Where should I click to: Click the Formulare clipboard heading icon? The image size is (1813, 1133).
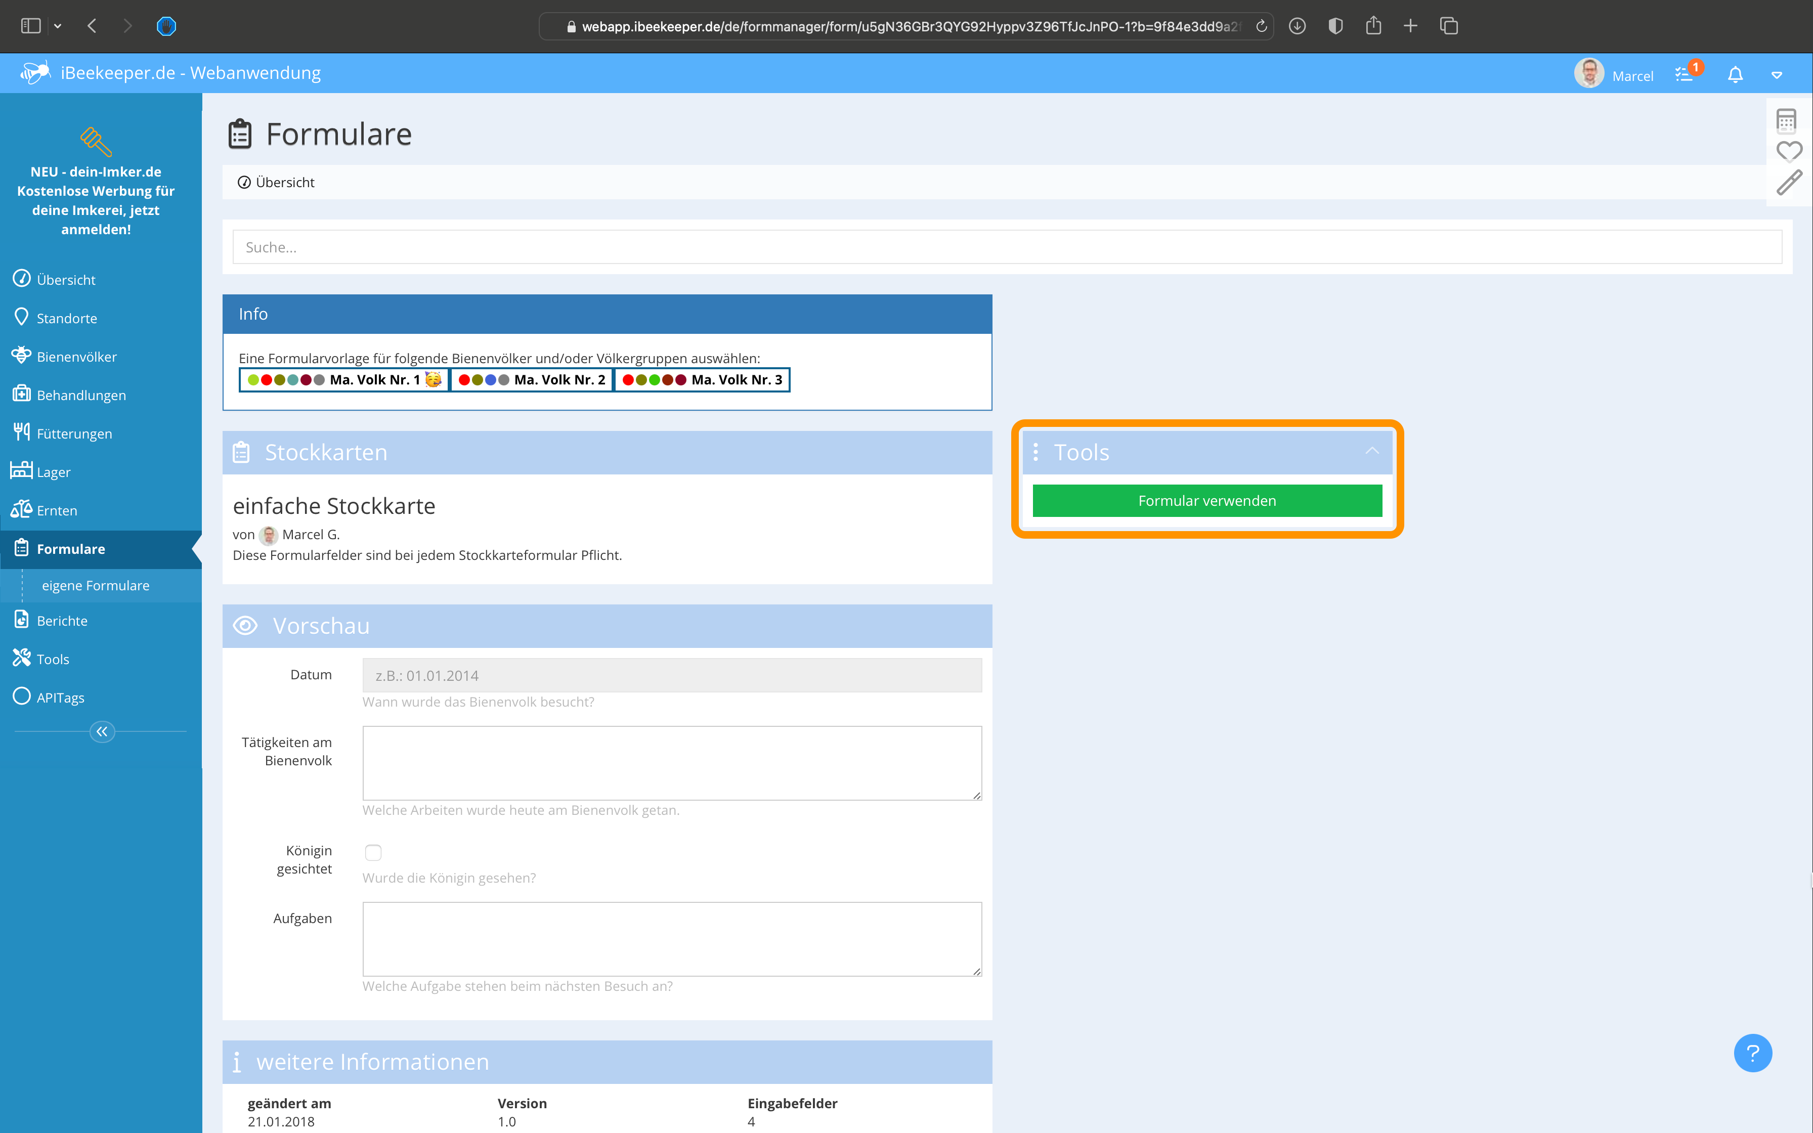tap(240, 134)
